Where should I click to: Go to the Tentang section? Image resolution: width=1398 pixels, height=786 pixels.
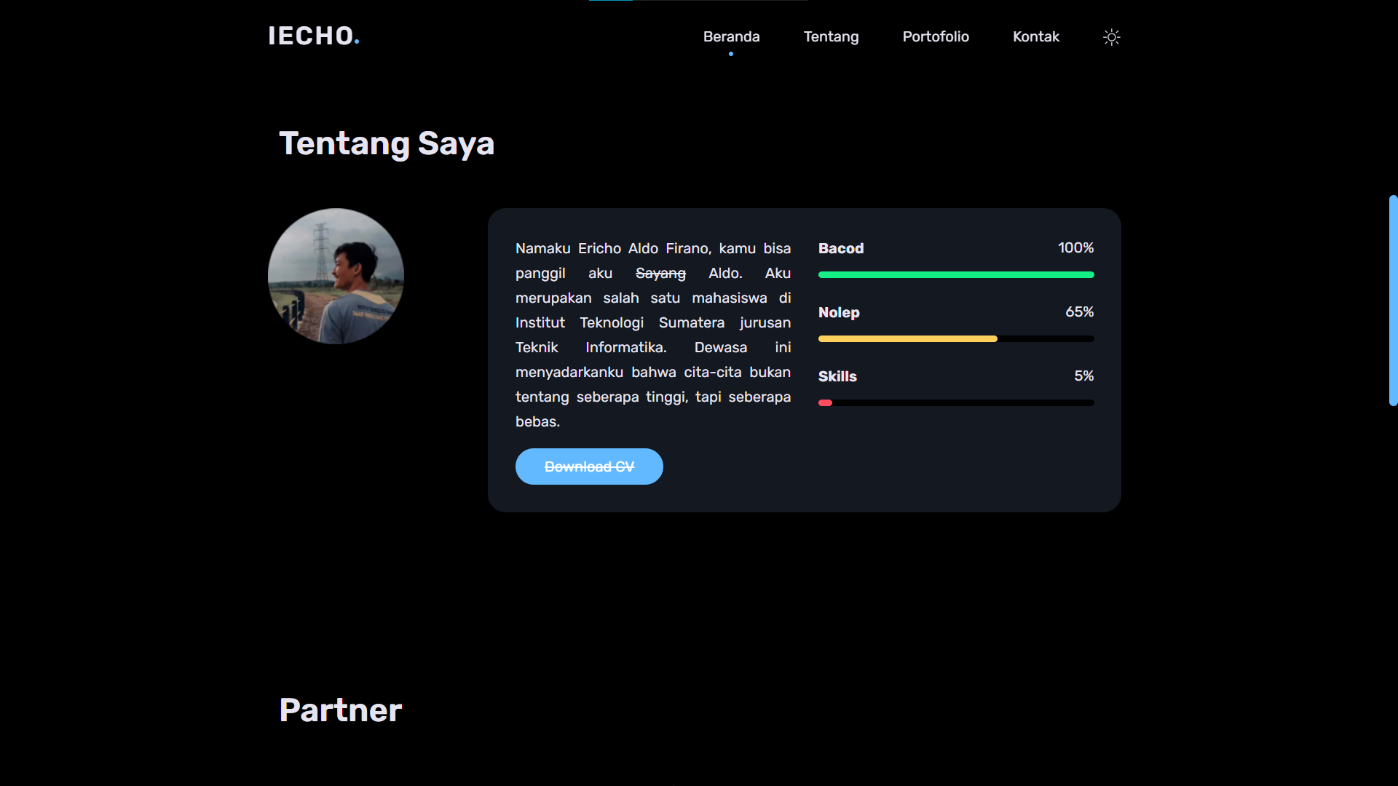click(831, 36)
